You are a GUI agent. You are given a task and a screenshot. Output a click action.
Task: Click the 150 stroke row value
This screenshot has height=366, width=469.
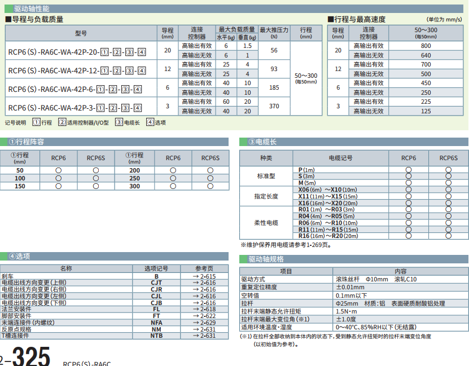point(20,186)
